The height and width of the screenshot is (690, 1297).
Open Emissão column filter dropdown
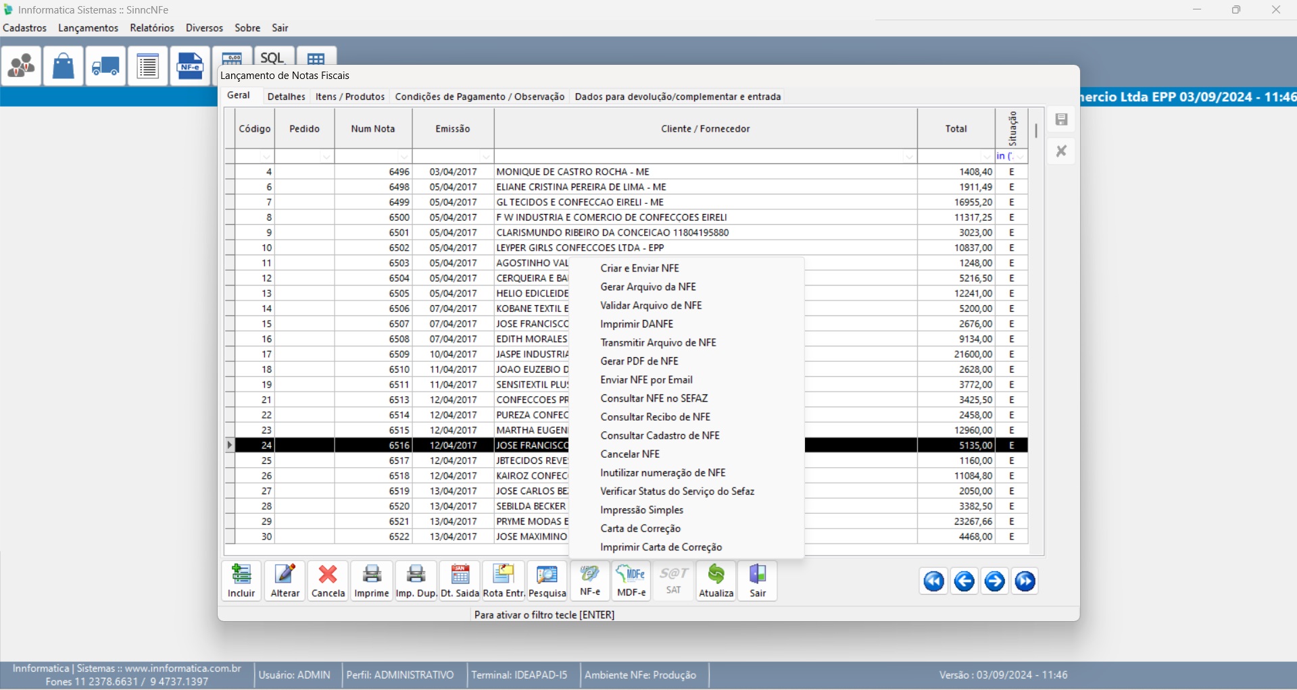point(486,157)
